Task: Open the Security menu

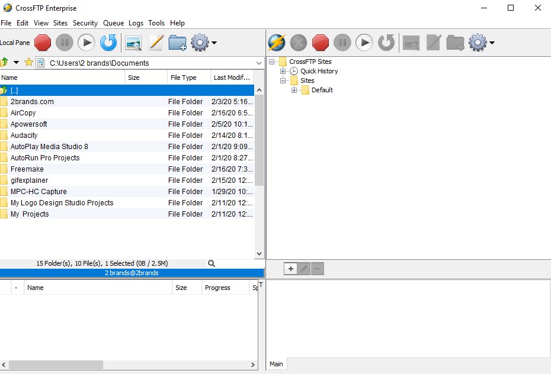Action: 85,23
